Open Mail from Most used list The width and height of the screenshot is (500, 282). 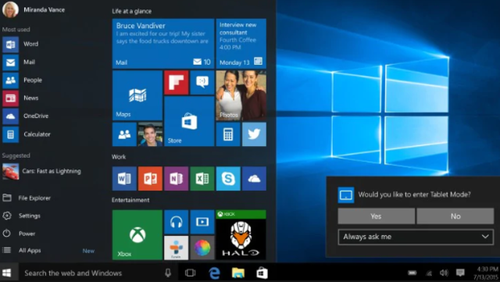tap(19, 62)
